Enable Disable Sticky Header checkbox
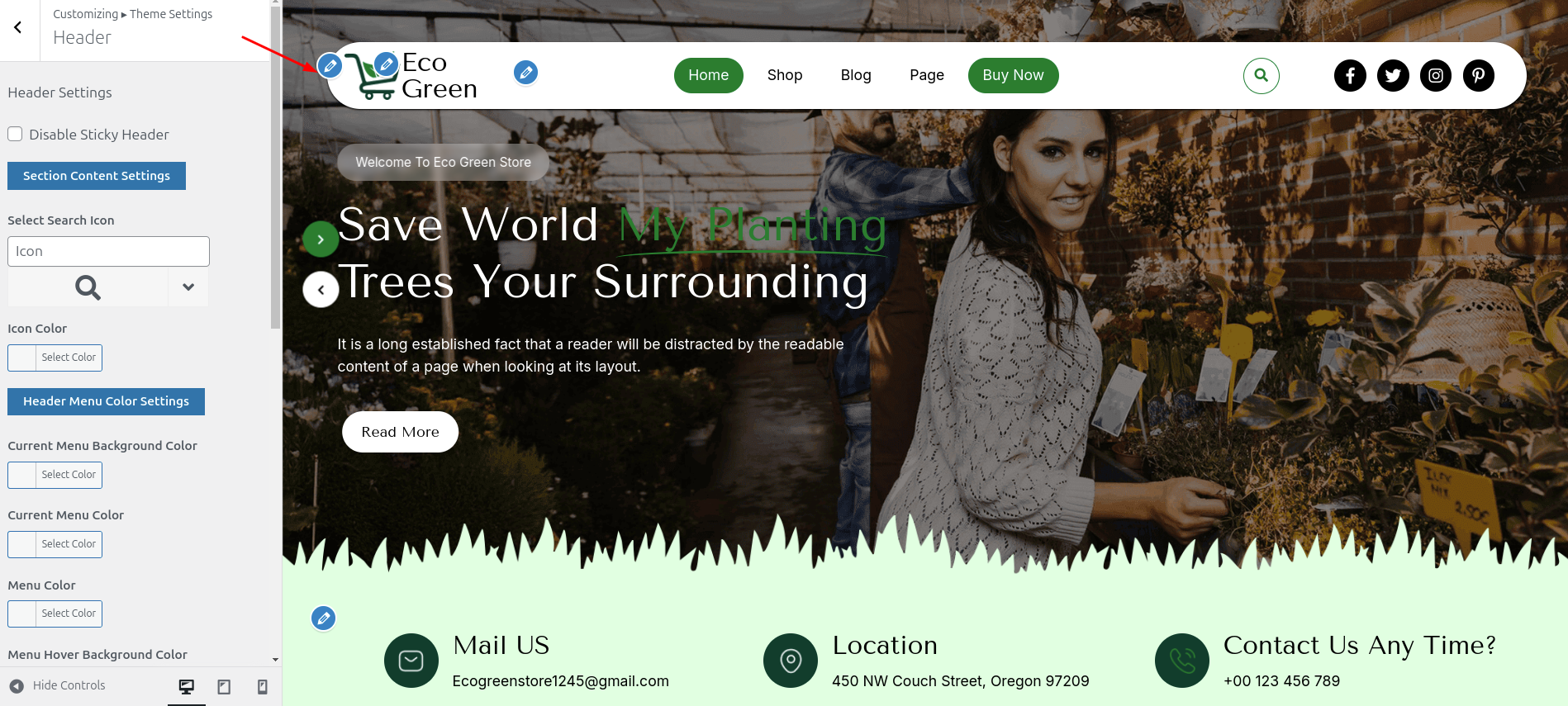This screenshot has width=1568, height=706. (15, 134)
